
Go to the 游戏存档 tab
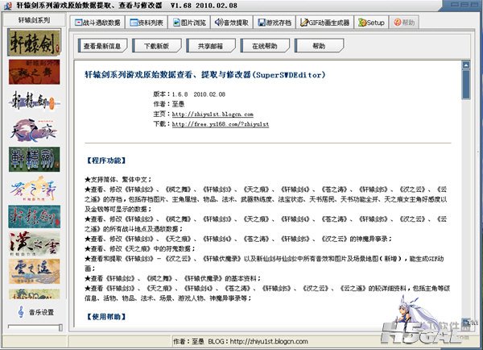point(275,23)
